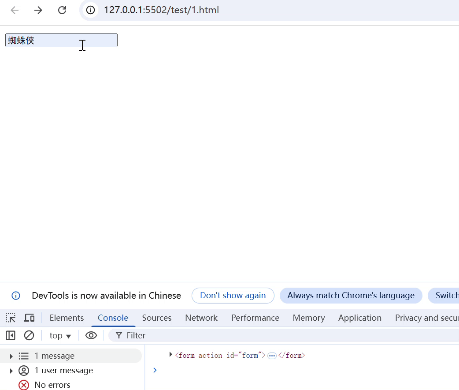
Task: Click the ellipsis inside the form element
Action: coord(272,355)
